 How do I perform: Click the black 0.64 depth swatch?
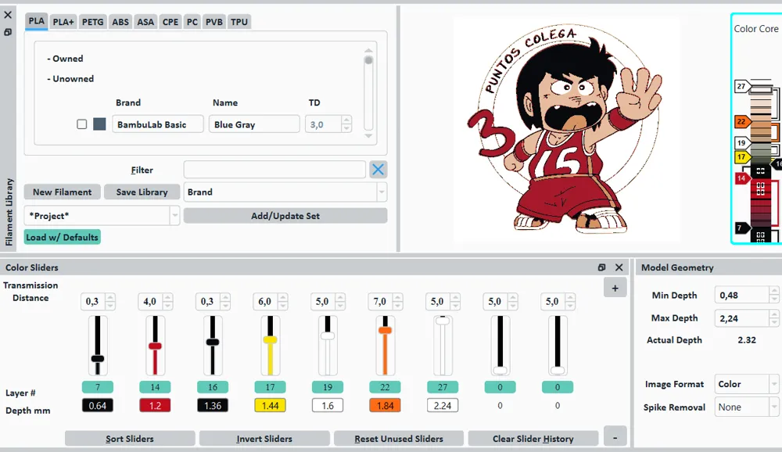tap(98, 406)
